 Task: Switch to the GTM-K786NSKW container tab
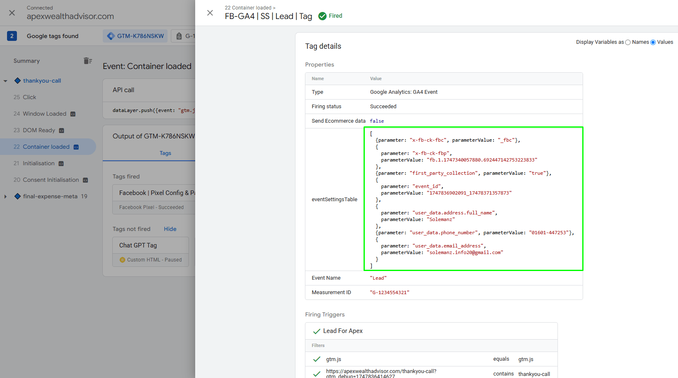135,36
